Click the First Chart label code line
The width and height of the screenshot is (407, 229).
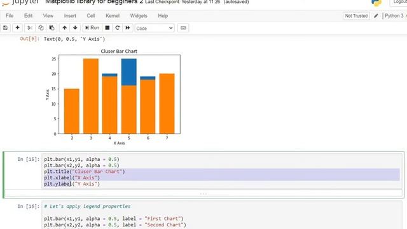pos(114,219)
